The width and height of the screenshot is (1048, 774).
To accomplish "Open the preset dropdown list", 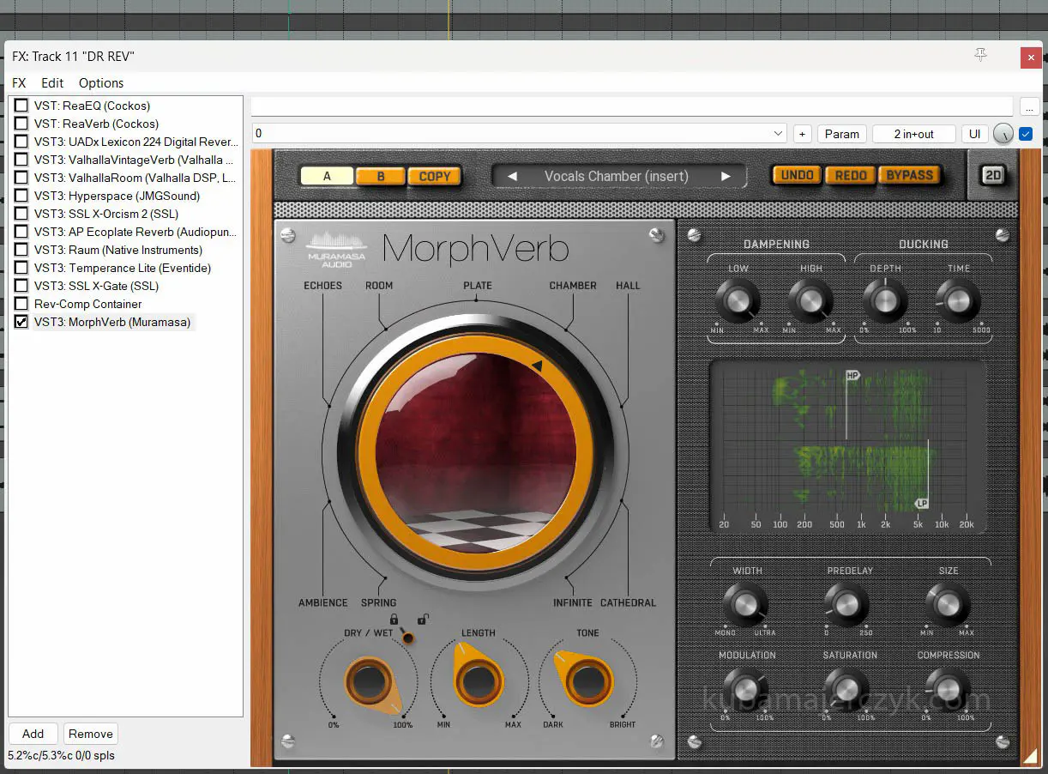I will 778,134.
